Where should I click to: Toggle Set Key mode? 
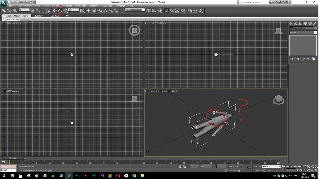(x=257, y=170)
